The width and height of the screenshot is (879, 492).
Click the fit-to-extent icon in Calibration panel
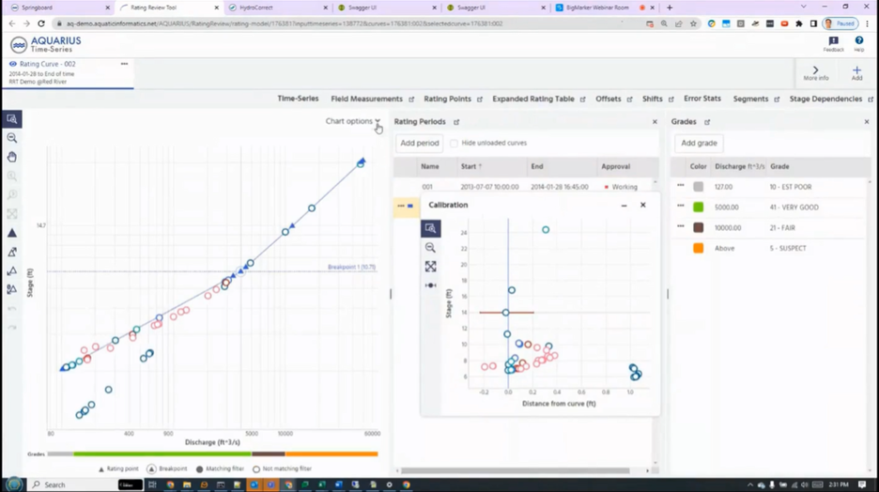(430, 267)
